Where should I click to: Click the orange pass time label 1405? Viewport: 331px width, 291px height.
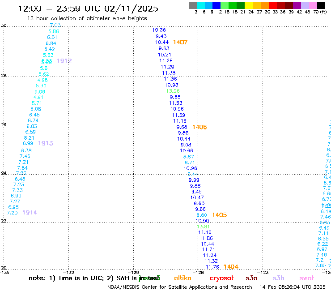220,215
